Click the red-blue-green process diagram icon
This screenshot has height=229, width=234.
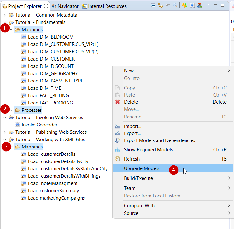pos(200,5)
